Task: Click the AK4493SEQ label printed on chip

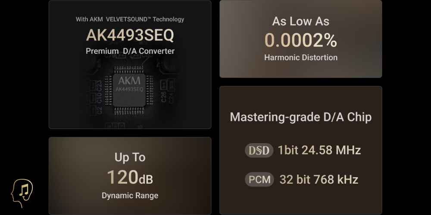Action: pyautogui.click(x=129, y=89)
